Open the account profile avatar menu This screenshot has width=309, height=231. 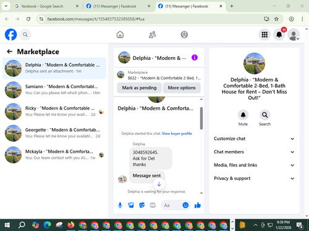click(x=294, y=34)
